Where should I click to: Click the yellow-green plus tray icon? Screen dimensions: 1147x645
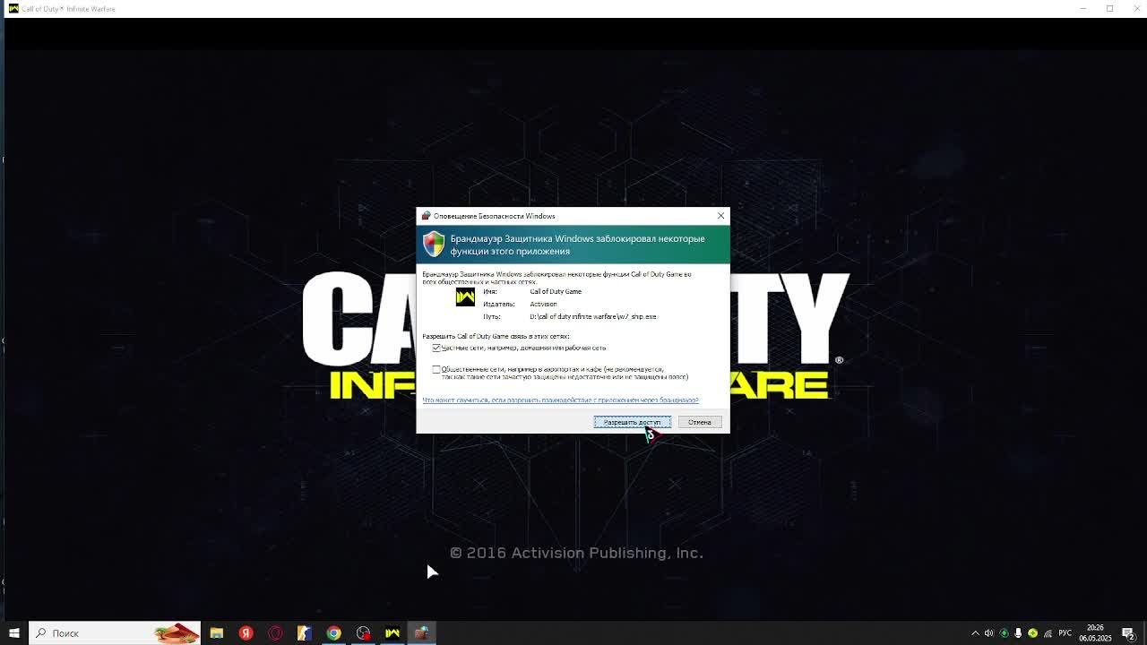pyautogui.click(x=1032, y=633)
